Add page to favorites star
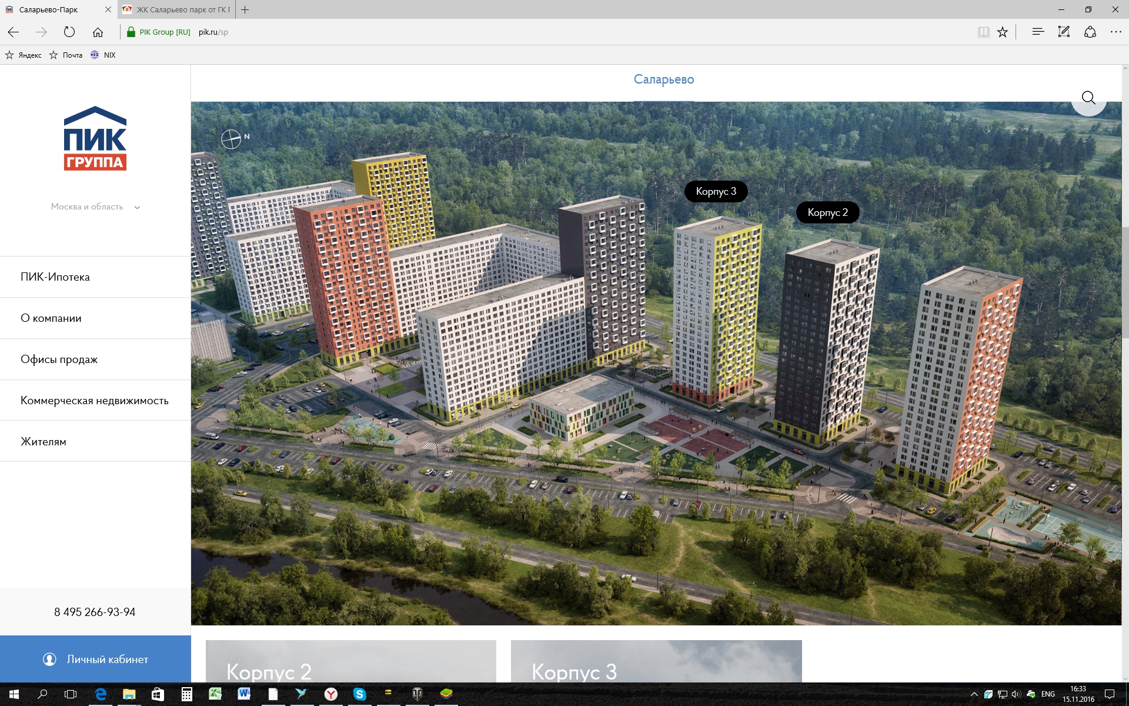 (1003, 32)
